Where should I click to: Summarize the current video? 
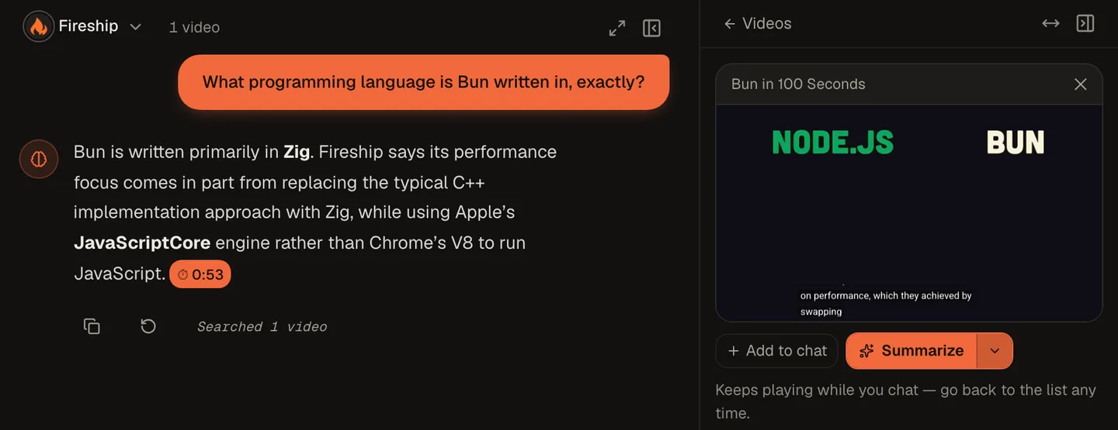[911, 351]
